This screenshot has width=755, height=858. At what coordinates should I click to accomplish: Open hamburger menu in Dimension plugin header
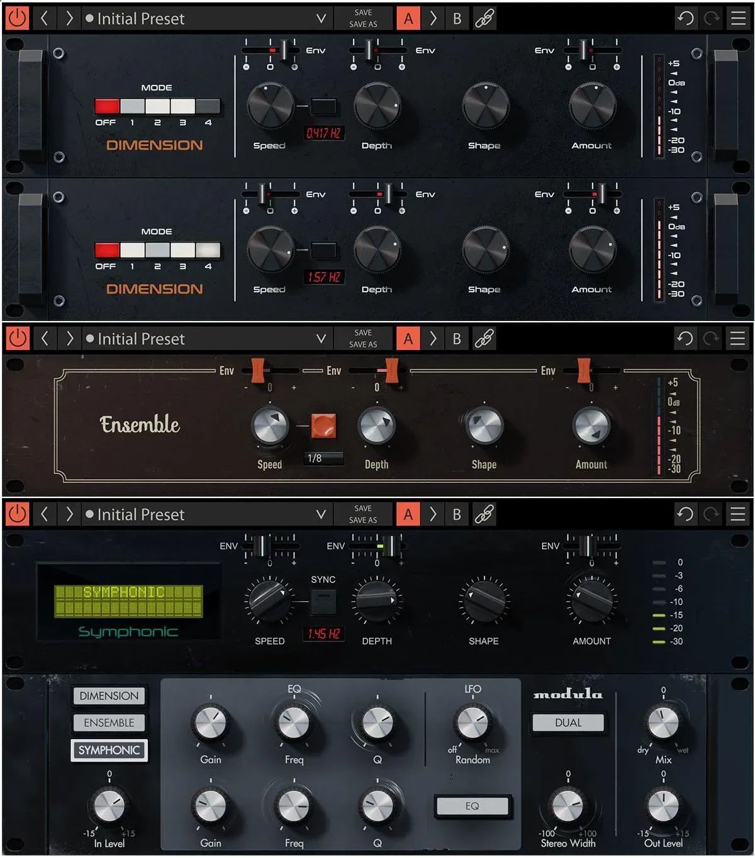(x=738, y=18)
